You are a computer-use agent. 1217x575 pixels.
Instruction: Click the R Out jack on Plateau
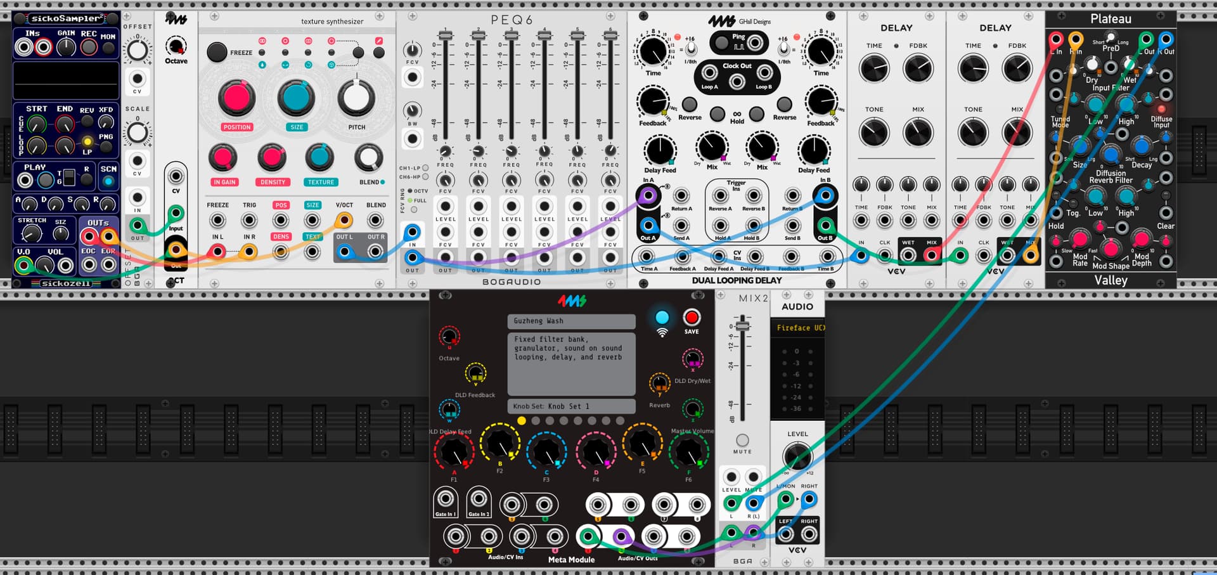pos(1166,40)
